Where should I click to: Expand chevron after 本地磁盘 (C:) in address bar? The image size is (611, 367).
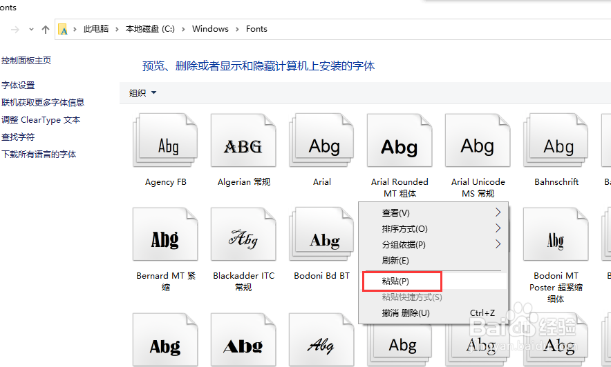183,29
